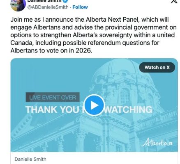This screenshot has height=164, width=180.
Task: Follow the @ABDanielleSmith account
Action: click(x=80, y=7)
